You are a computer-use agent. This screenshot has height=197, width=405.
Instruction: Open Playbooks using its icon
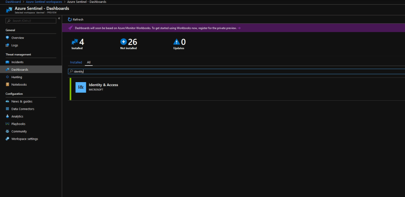[8, 124]
